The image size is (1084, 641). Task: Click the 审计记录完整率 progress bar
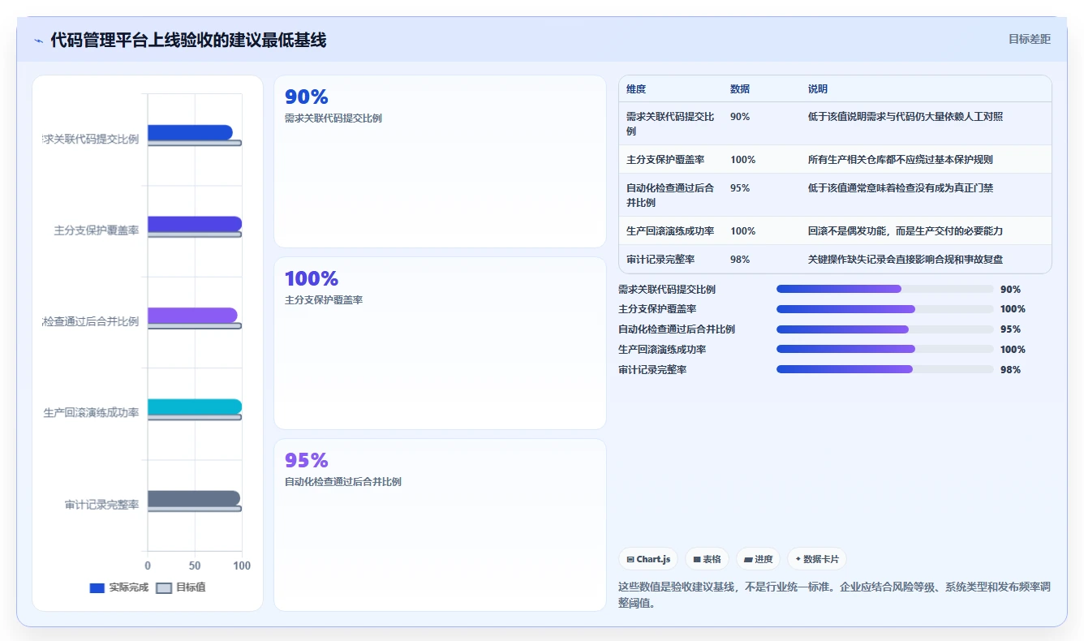(x=884, y=369)
